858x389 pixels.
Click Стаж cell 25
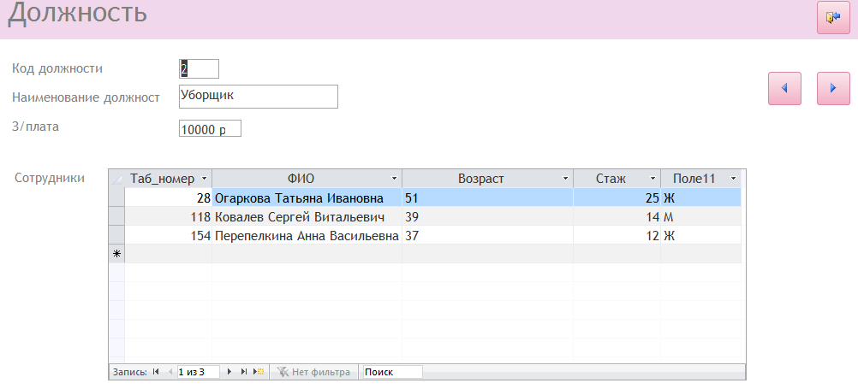point(617,197)
